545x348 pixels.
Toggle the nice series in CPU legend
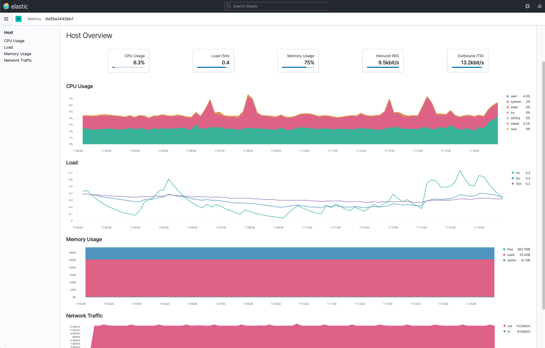click(513, 129)
